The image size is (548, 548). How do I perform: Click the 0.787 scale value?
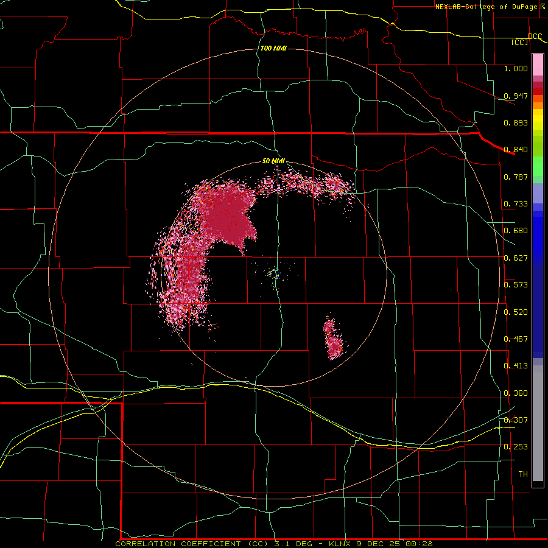pos(516,177)
